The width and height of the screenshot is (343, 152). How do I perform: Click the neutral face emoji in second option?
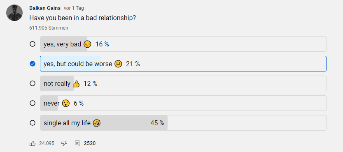118,64
